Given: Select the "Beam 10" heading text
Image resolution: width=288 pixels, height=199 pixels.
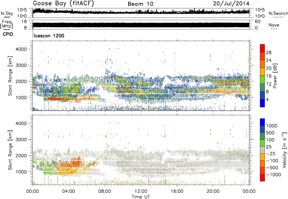Looking at the screenshot, I should (140, 4).
